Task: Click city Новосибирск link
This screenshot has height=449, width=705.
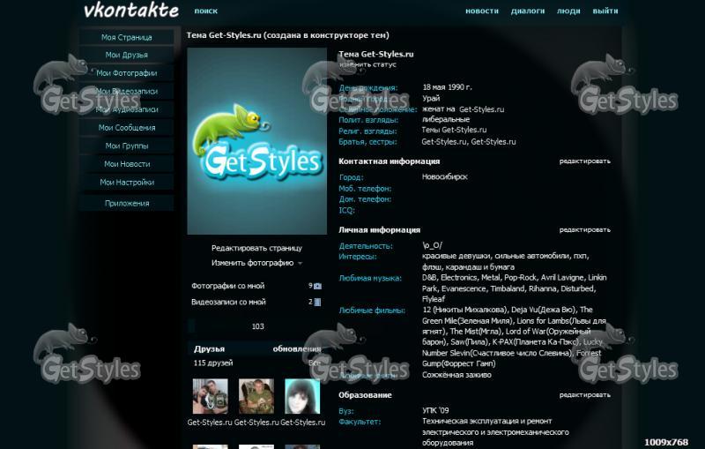Action: pos(445,176)
